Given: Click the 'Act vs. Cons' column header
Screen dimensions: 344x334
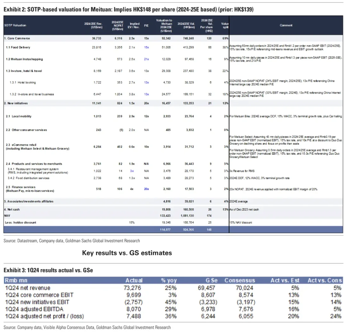Looking at the screenshot, I should click(325, 281).
